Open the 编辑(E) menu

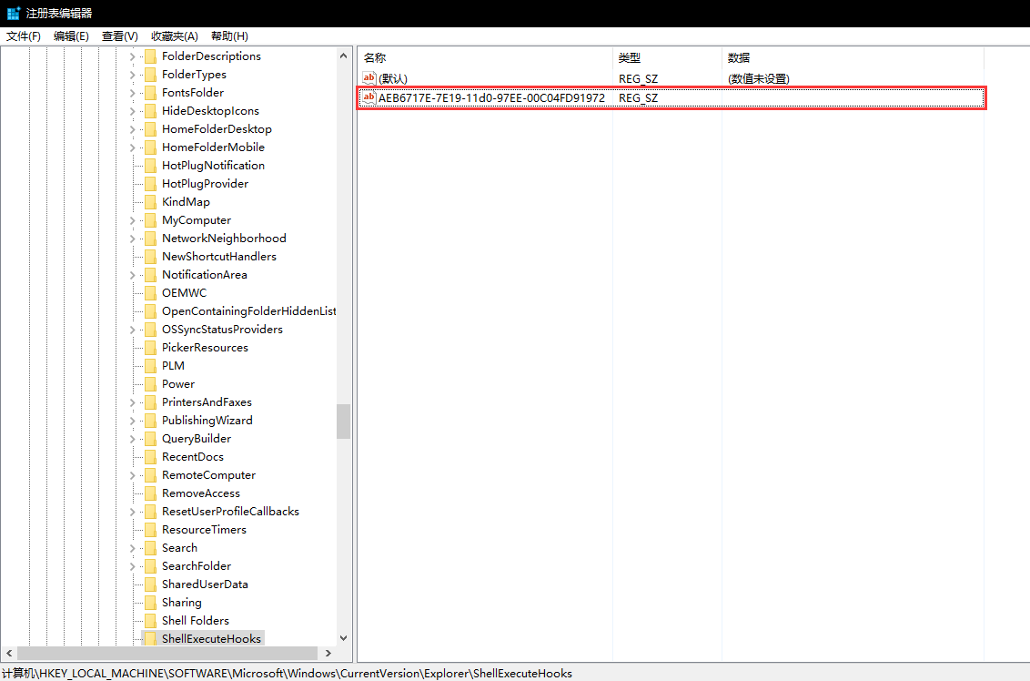click(71, 36)
